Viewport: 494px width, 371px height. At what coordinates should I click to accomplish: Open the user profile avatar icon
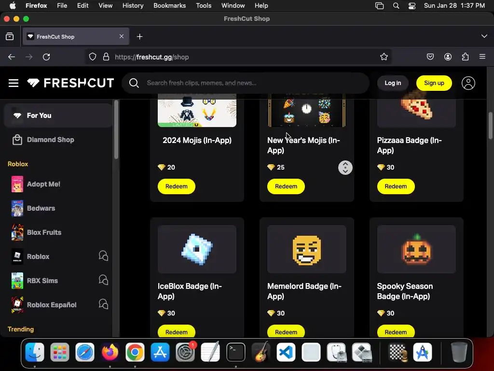tap(468, 83)
